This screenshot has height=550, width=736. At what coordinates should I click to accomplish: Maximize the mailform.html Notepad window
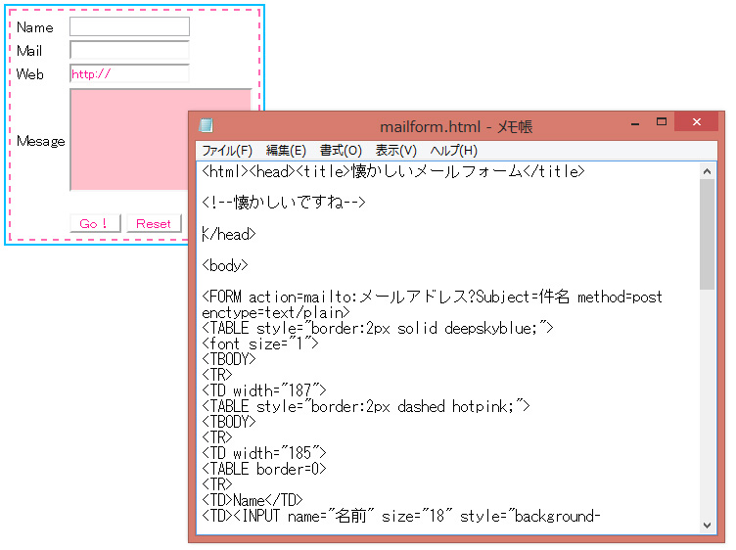pos(662,122)
